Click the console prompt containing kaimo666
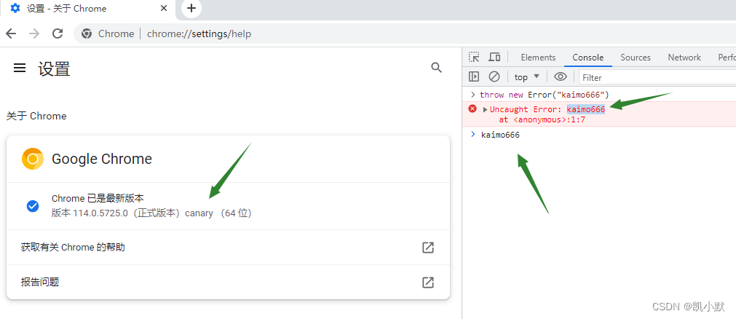736x319 pixels. pyautogui.click(x=500, y=135)
